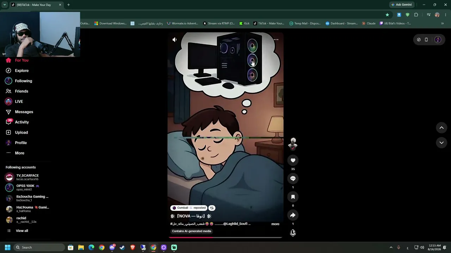This screenshot has height=253, width=451.
Task: Open the Bilal's Videos Twitch bookmark
Action: [x=395, y=24]
